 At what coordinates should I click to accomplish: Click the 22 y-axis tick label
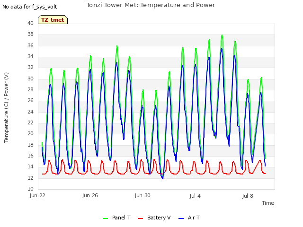pyautogui.click(x=30, y=122)
